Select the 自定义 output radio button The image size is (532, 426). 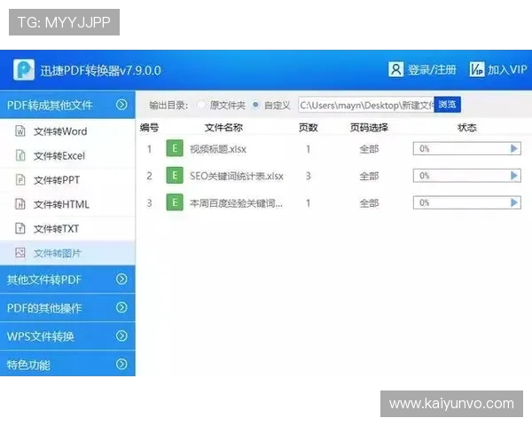coord(255,105)
